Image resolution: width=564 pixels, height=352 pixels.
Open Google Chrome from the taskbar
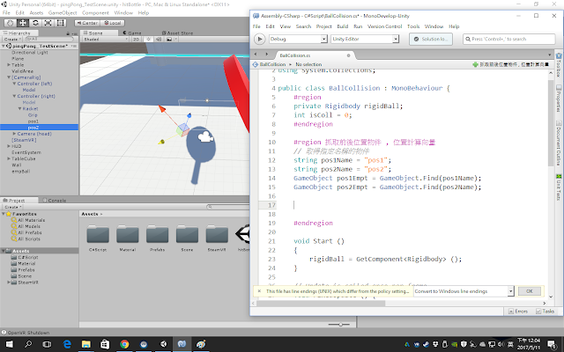coord(124,344)
